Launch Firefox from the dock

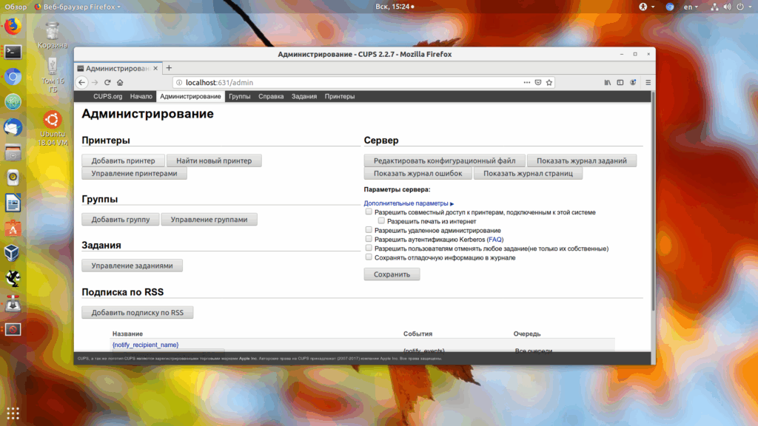click(x=13, y=26)
